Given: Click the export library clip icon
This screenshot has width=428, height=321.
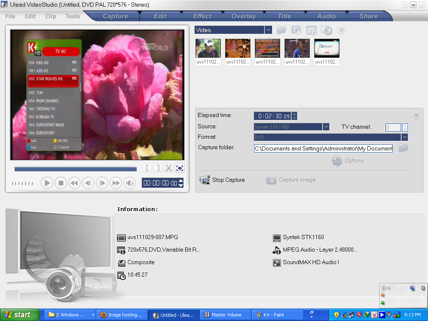Looking at the screenshot, I should (x=326, y=30).
